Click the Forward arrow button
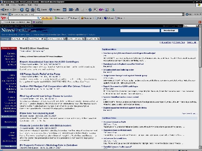 tap(14, 10)
